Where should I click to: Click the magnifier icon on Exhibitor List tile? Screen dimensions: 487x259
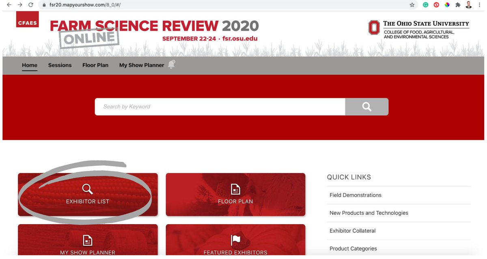88,189
